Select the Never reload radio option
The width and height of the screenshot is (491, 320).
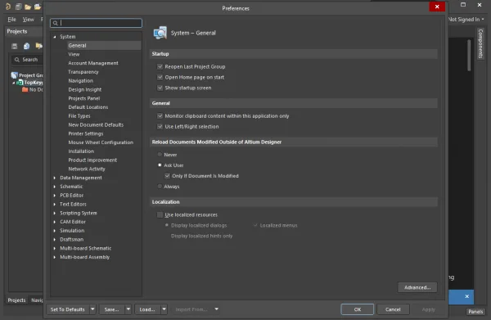click(160, 155)
